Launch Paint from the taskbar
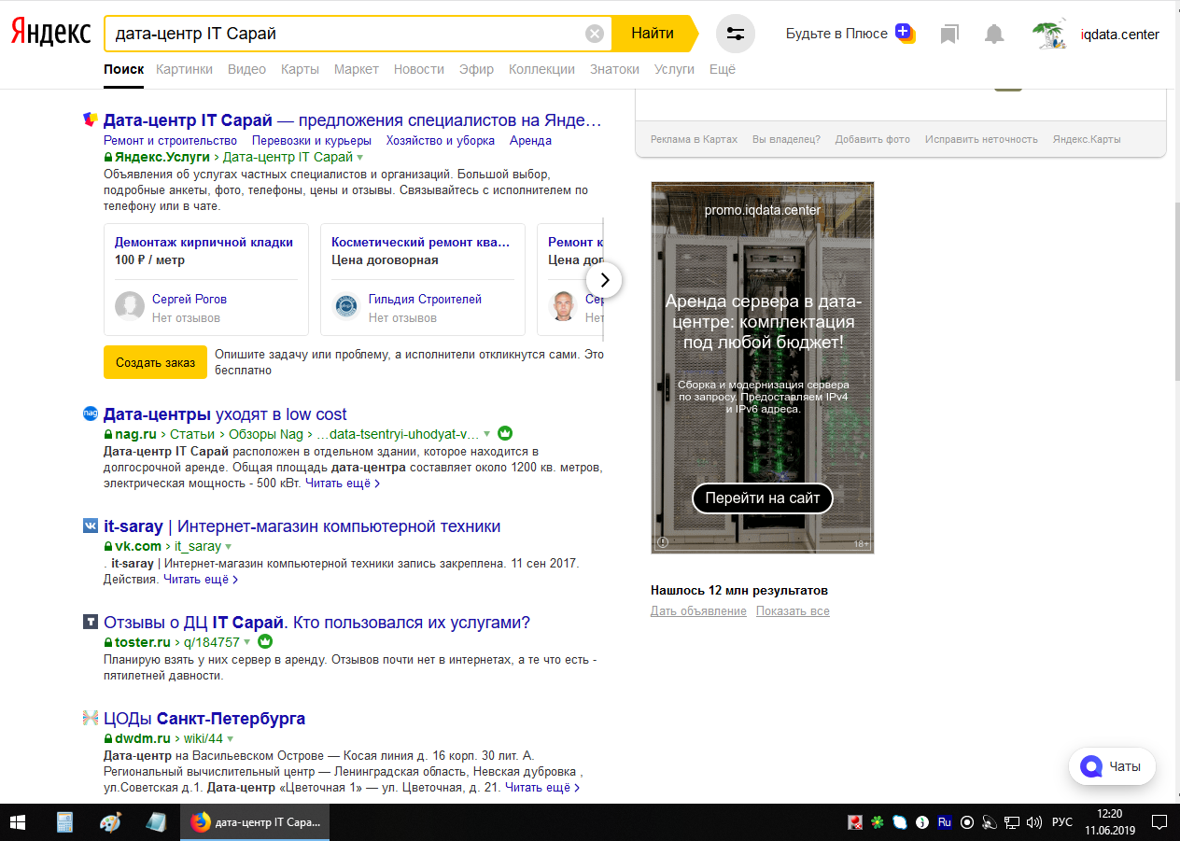 (110, 822)
